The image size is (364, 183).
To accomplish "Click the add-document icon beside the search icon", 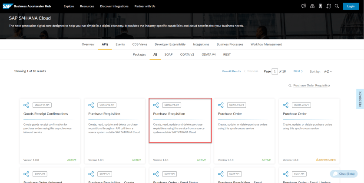I will [x=328, y=6].
